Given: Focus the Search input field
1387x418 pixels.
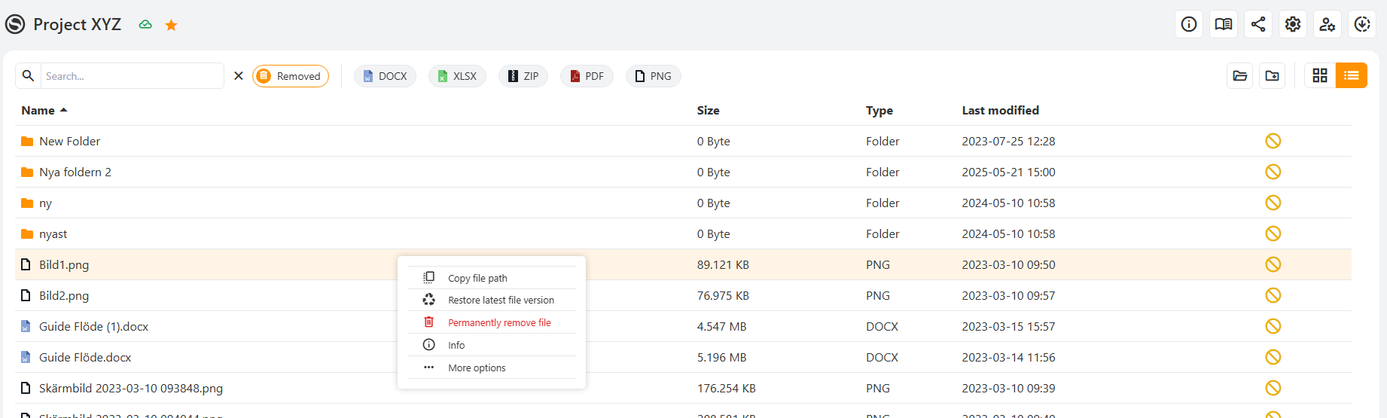Looking at the screenshot, I should tap(133, 76).
